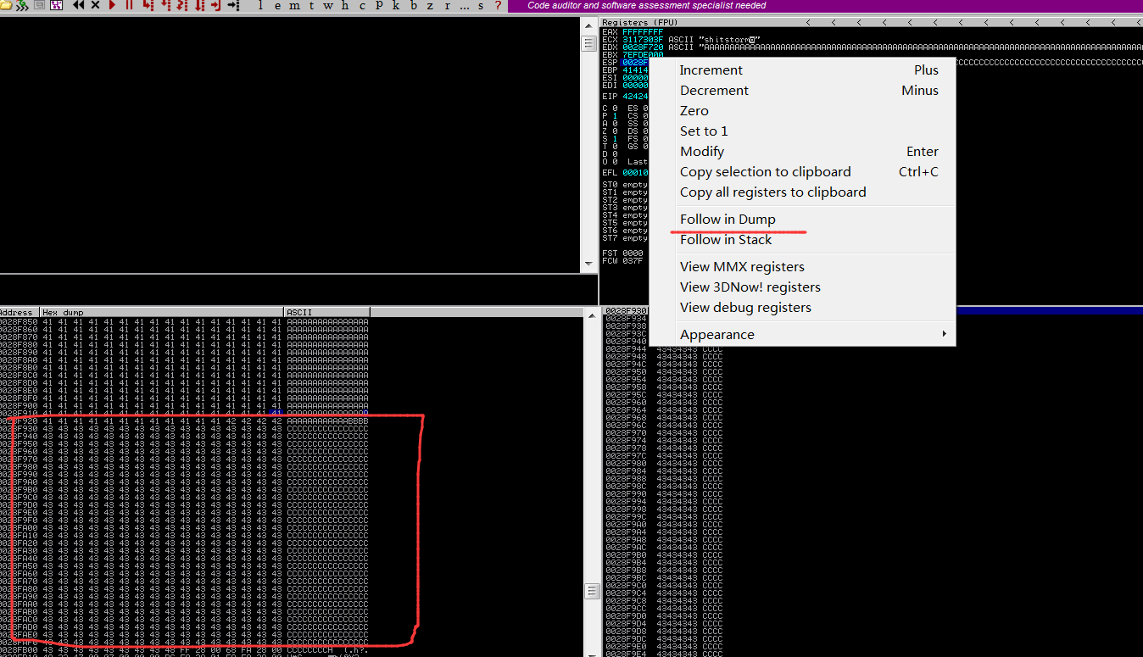This screenshot has width=1143, height=657.
Task: Click the open file folder icon
Action: [6, 5]
